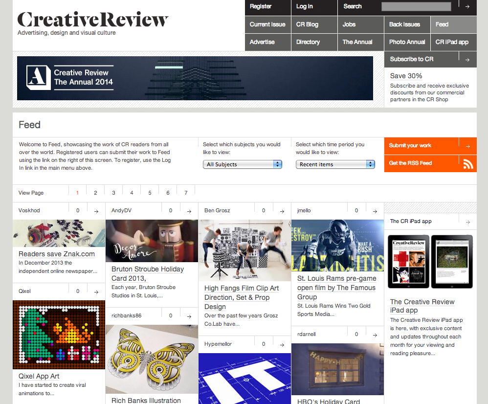
Task: Click the search input field
Action: (x=416, y=6)
